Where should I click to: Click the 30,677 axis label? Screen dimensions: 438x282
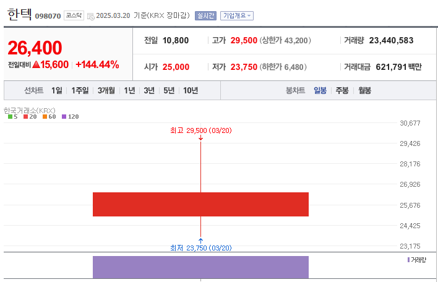[410, 123]
